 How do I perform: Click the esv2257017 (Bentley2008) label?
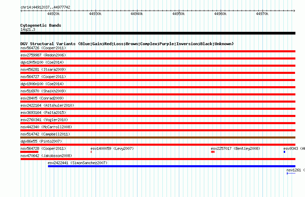235,148
